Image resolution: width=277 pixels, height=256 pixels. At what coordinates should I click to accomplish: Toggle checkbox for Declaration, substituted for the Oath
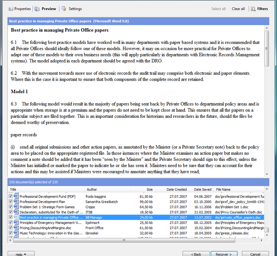11,212
